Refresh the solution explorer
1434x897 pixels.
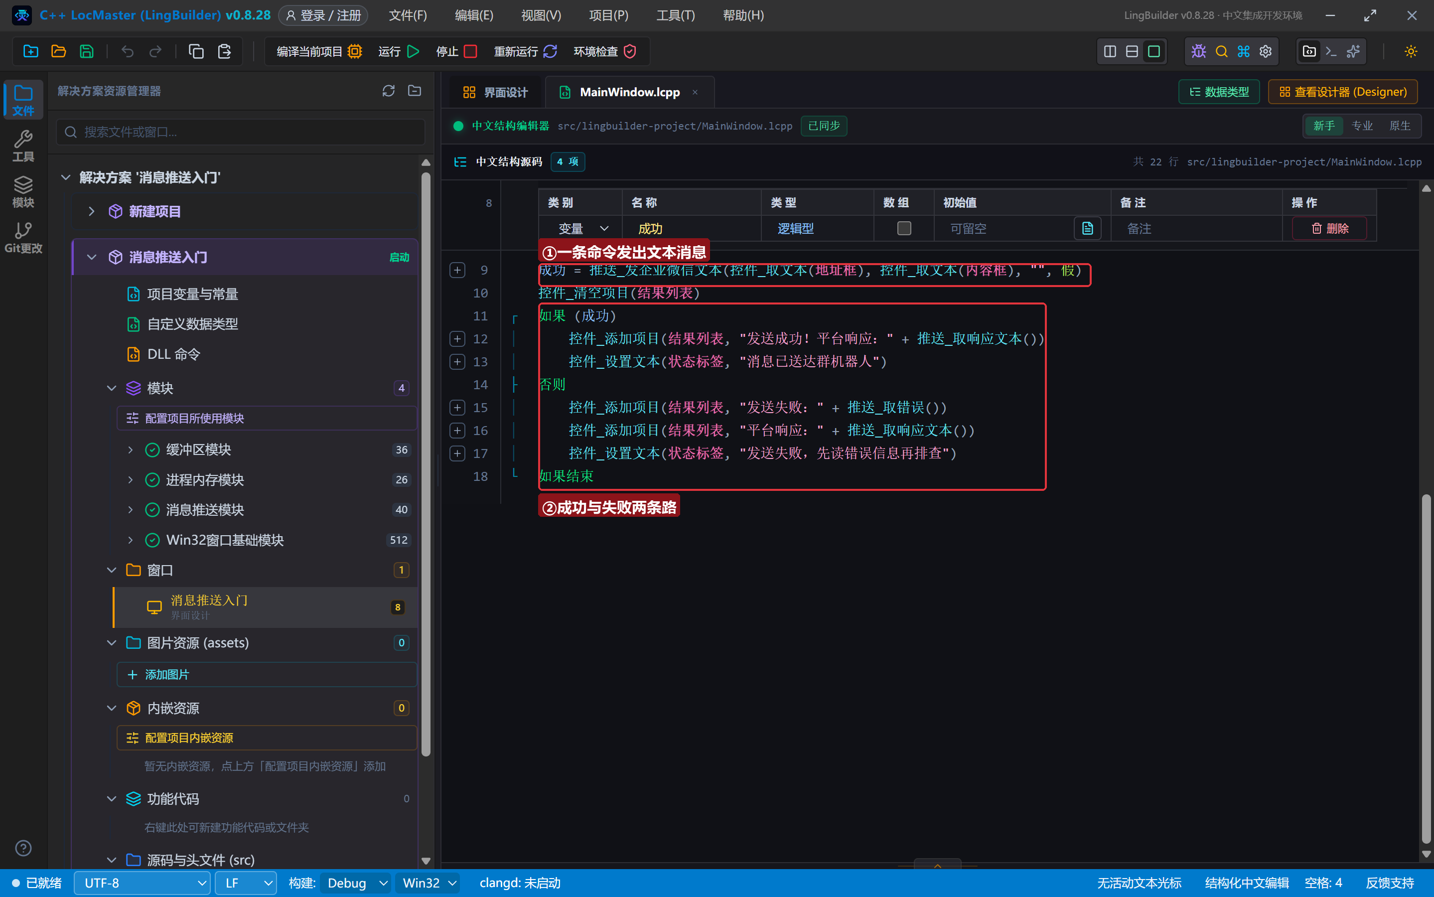[x=389, y=91]
